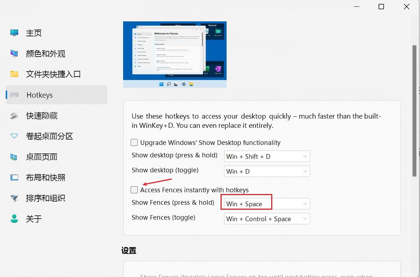The width and height of the screenshot is (420, 277).
Task: Click the 文件夹快捷入口 folder icon
Action: (x=14, y=74)
